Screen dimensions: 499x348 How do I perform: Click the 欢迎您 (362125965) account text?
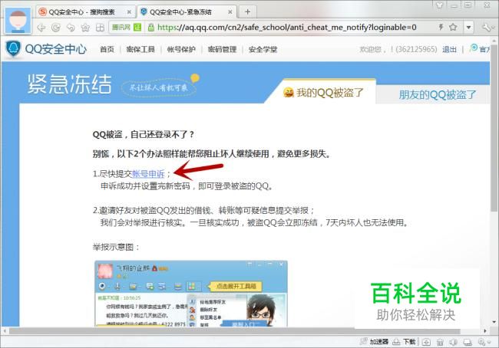(x=398, y=50)
